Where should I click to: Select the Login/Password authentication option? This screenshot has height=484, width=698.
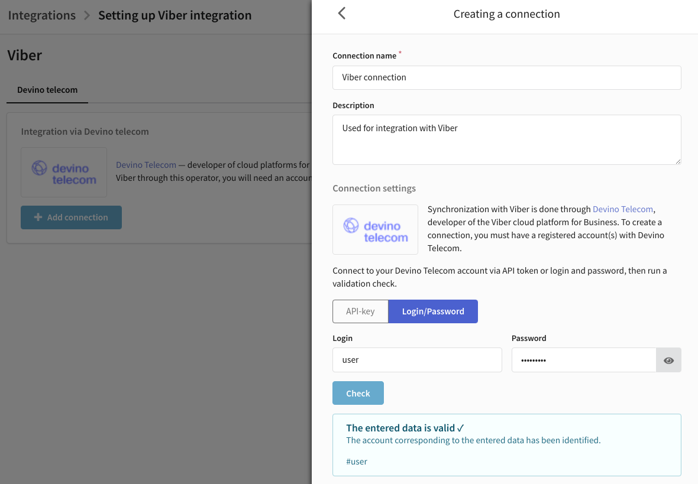click(x=433, y=311)
